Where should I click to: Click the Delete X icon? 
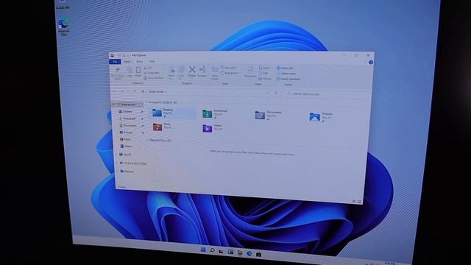coord(192,70)
